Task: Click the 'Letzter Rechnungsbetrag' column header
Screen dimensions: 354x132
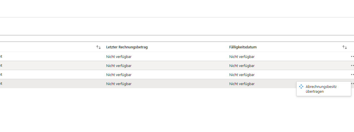Action: [127, 47]
